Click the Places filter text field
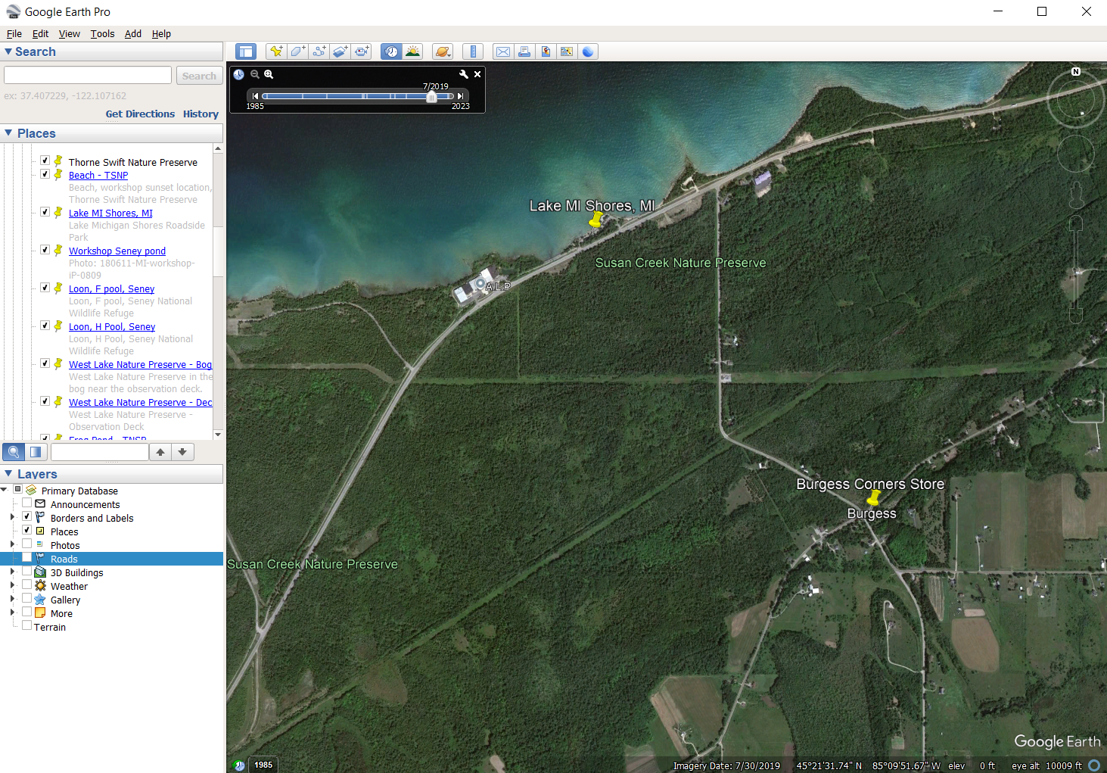1107x773 pixels. click(99, 452)
